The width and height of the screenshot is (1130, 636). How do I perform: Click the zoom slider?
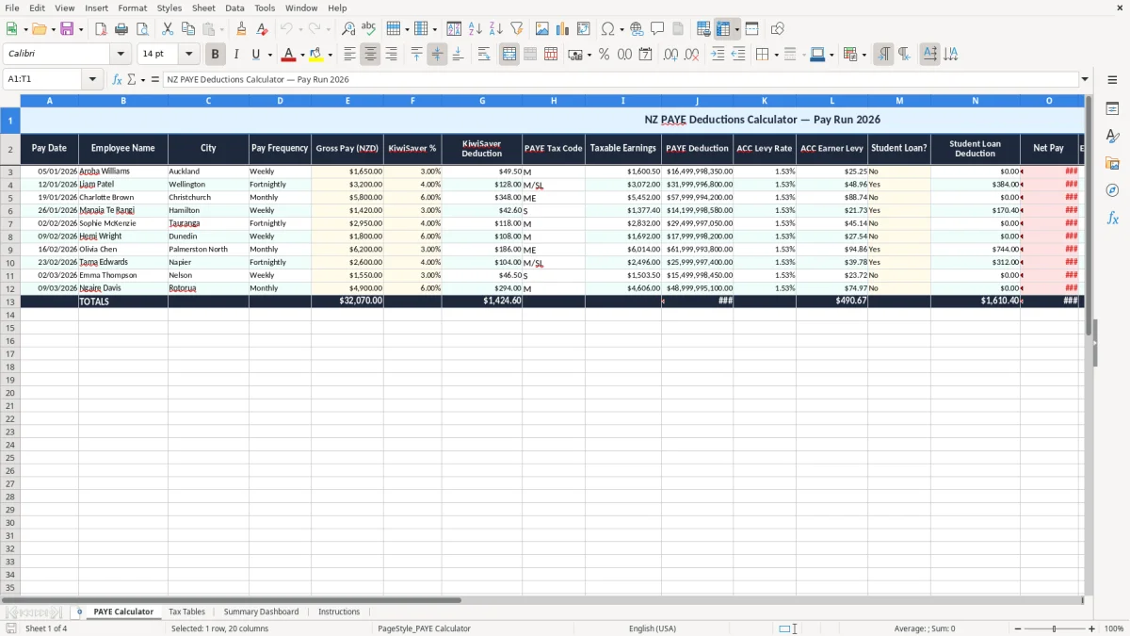click(1054, 628)
